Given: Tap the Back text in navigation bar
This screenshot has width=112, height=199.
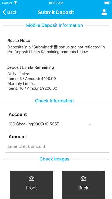Looking at the screenshot, I should [x=12, y=12].
